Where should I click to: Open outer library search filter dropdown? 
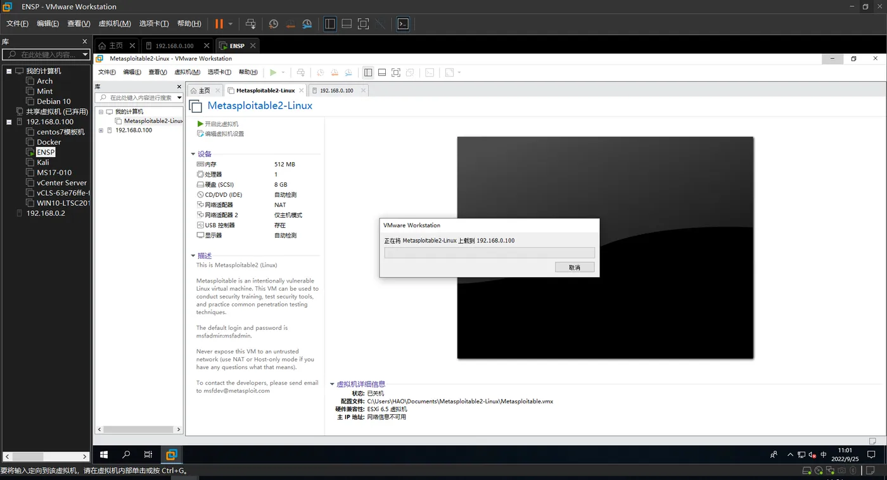pos(86,55)
